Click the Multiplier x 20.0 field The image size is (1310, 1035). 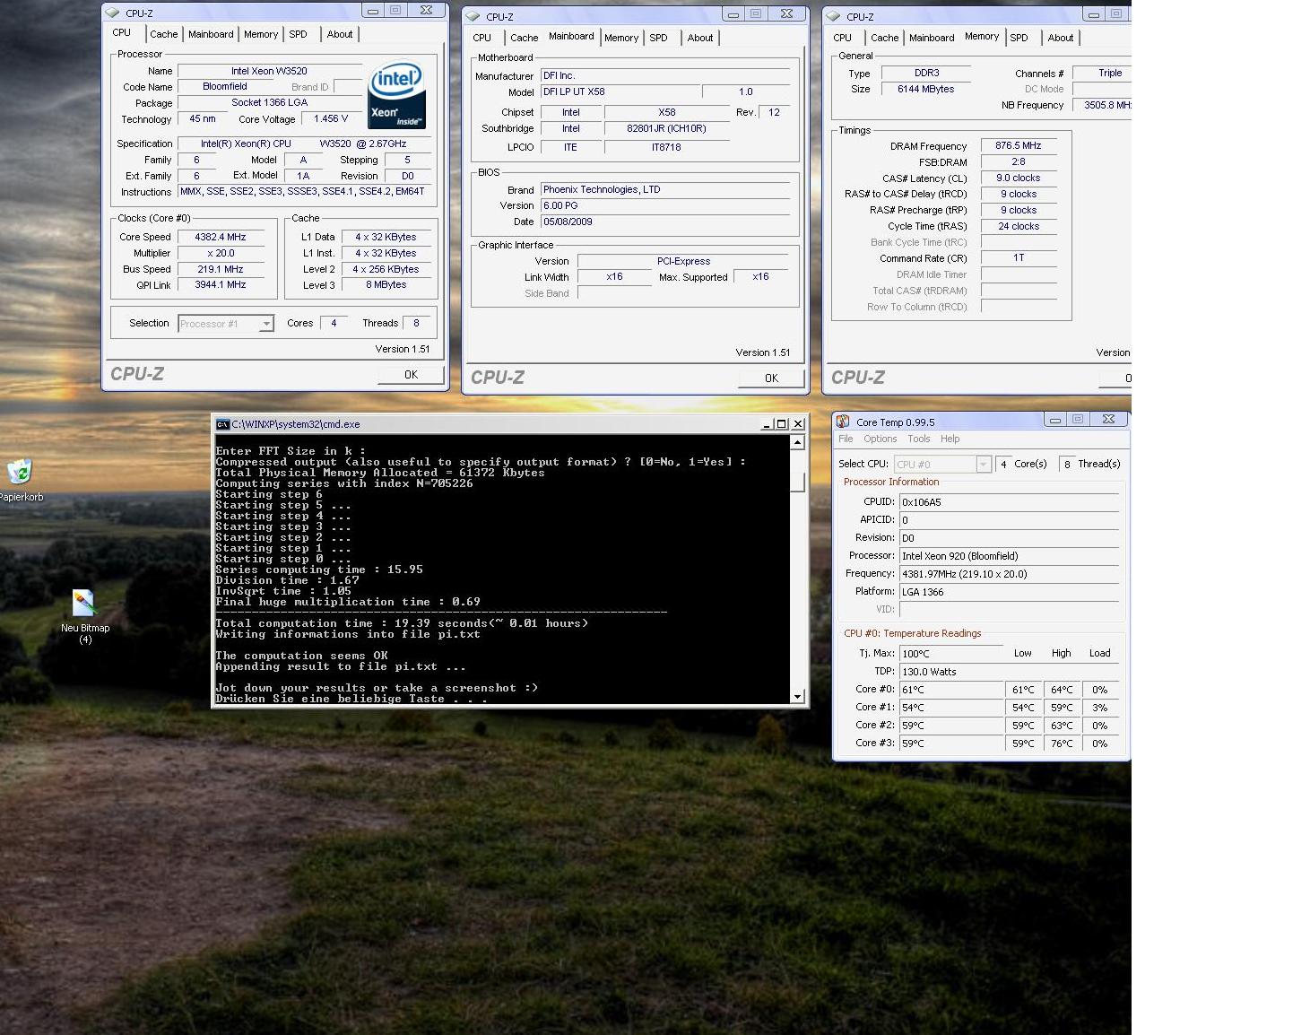click(x=221, y=254)
